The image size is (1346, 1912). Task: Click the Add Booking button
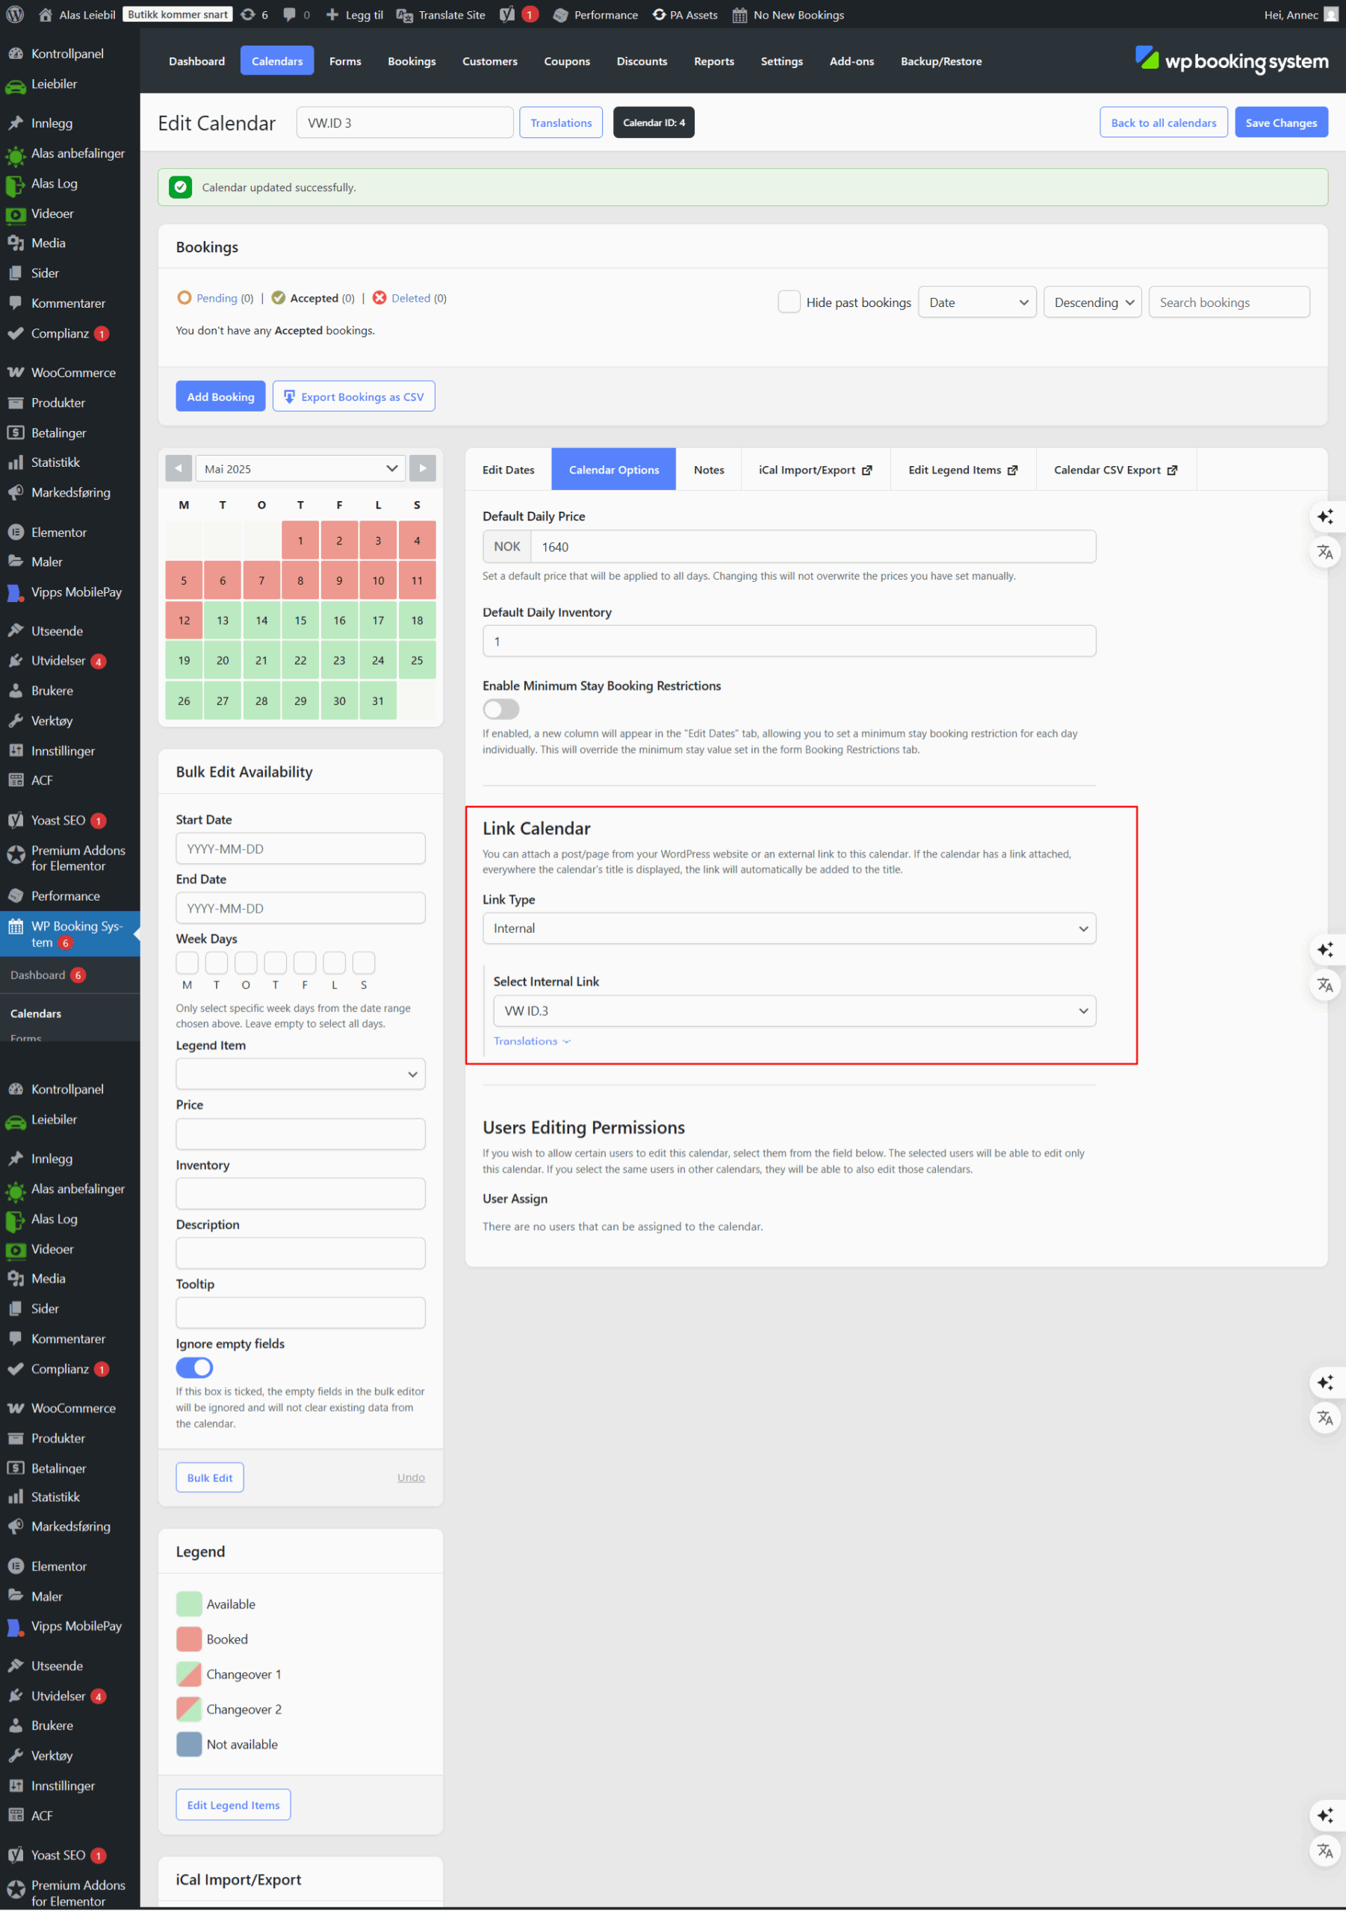[221, 397]
